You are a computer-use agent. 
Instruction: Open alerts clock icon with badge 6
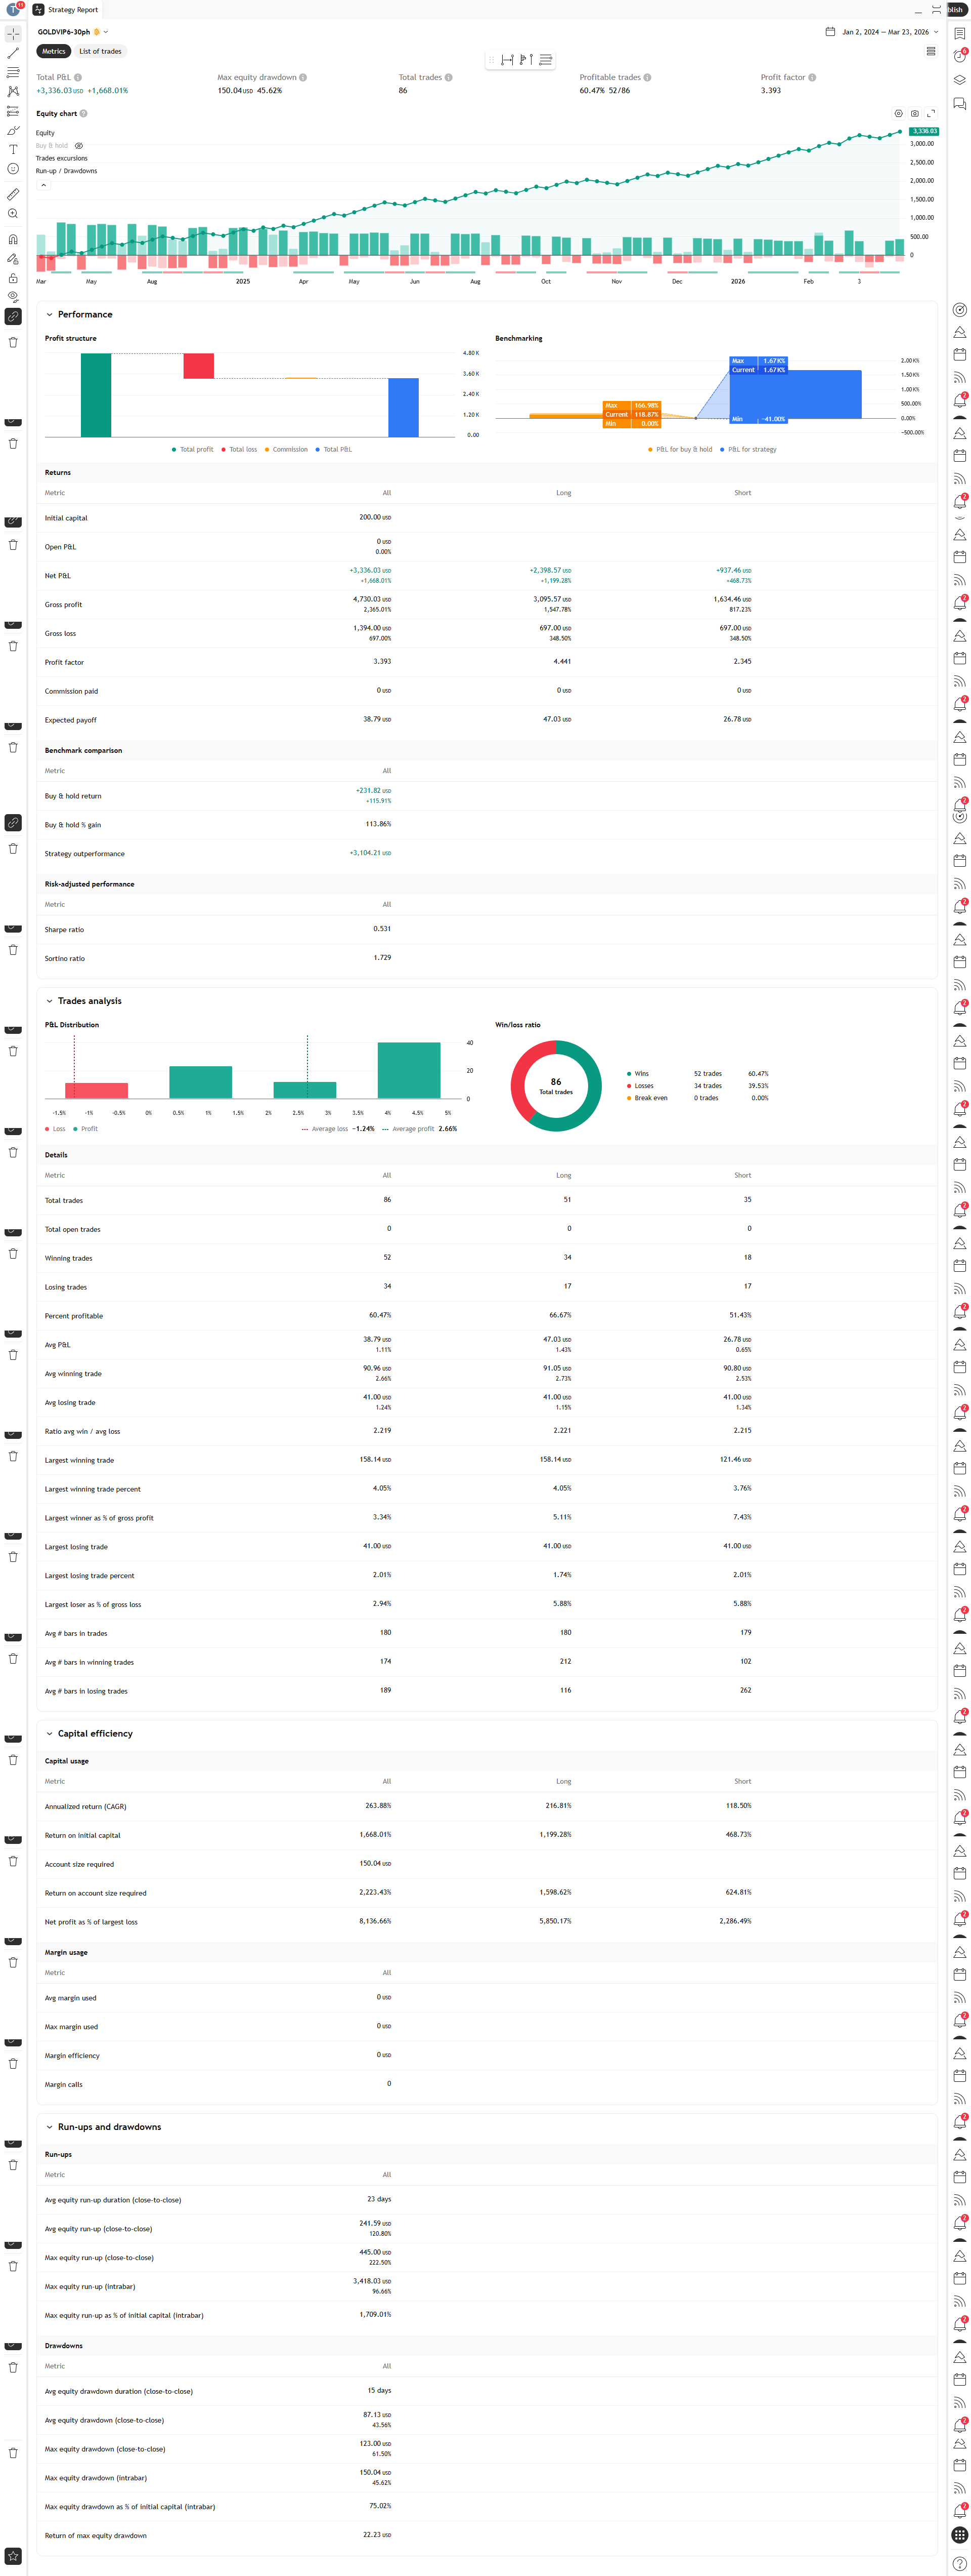[959, 56]
